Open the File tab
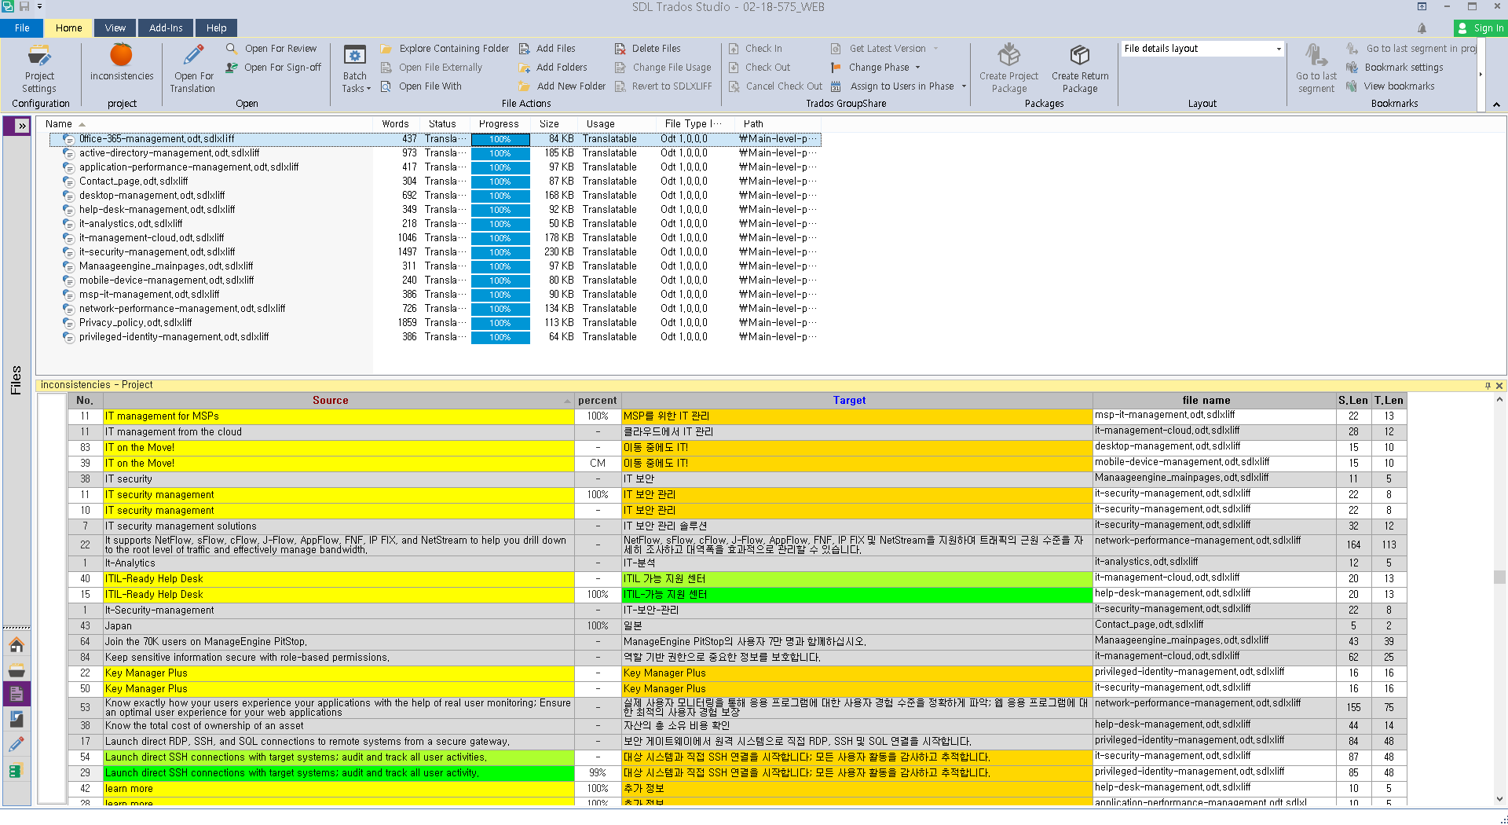 pyautogui.click(x=22, y=28)
